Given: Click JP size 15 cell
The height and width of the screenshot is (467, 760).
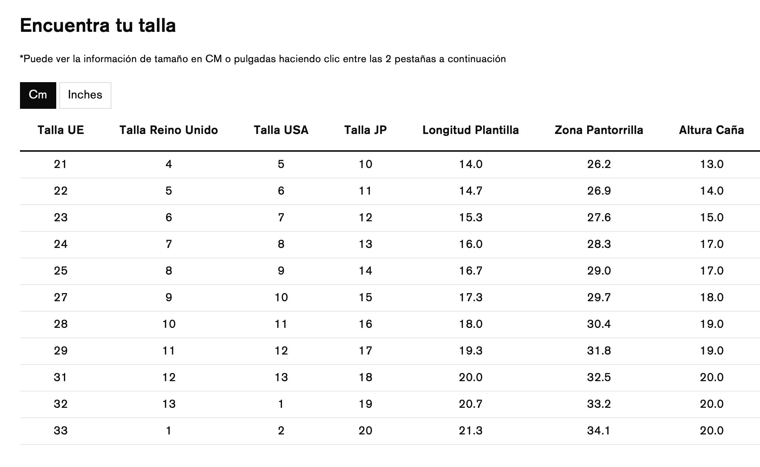Looking at the screenshot, I should 366,298.
